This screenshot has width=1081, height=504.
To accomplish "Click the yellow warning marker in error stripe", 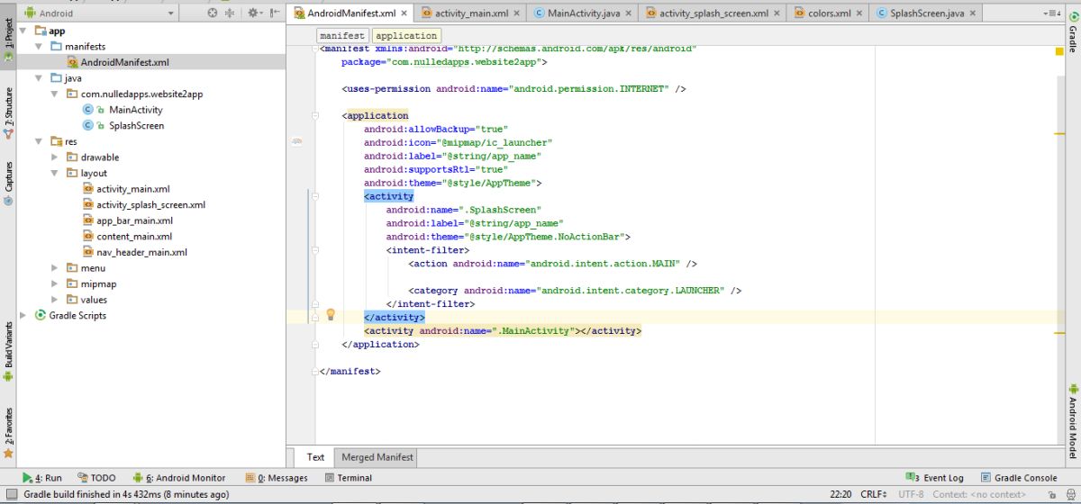I will point(1059,52).
